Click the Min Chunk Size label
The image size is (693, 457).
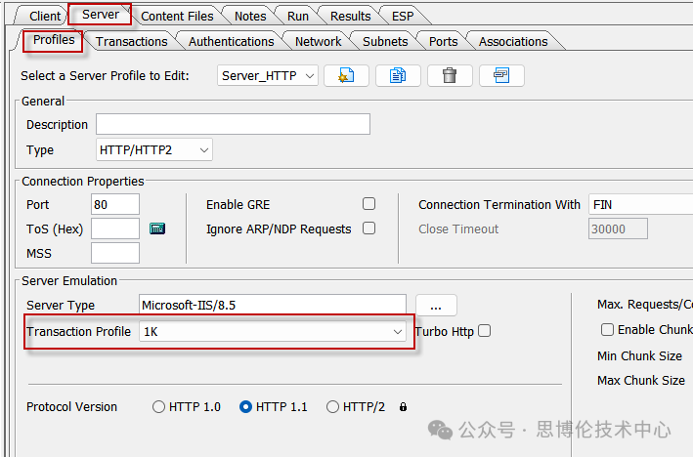click(x=639, y=355)
